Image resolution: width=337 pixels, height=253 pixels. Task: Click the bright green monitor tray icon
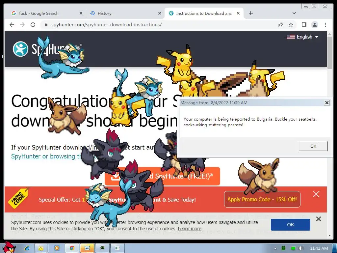coord(293,248)
